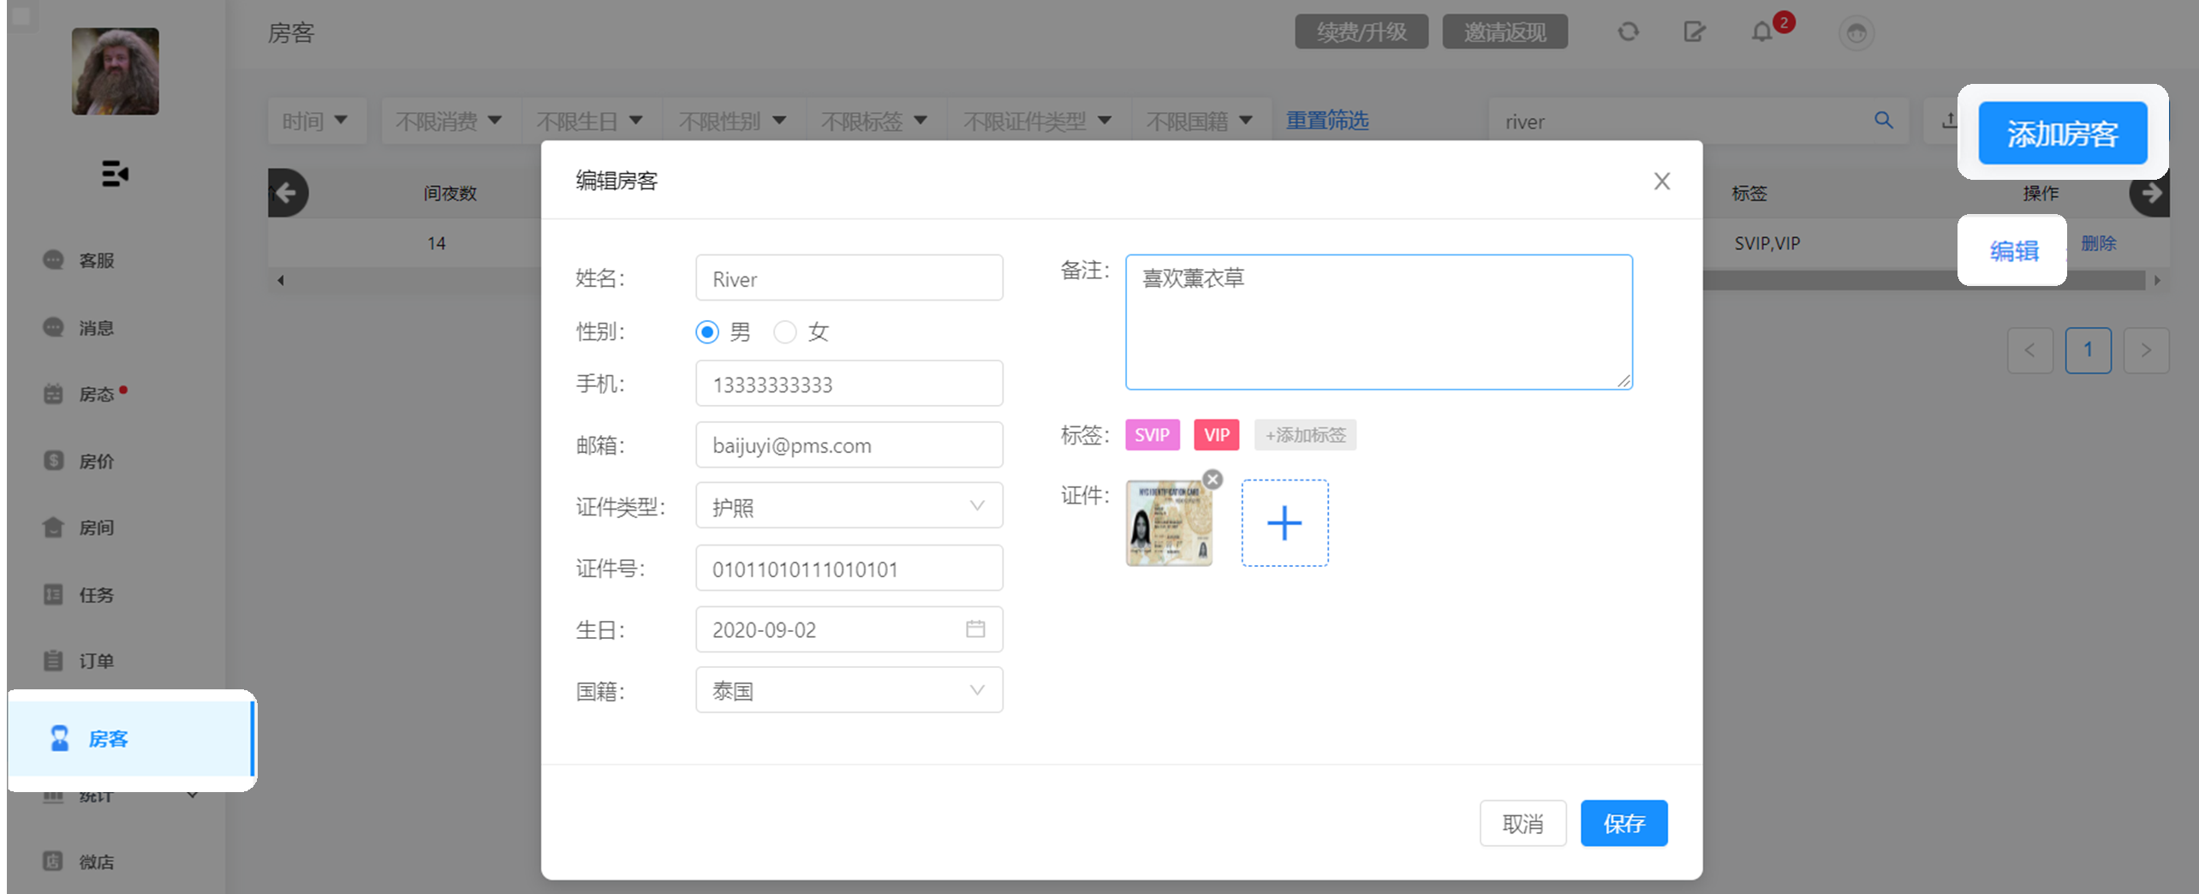Screen dimensions: 2199x894
Task: Click +添加标签 button
Action: pos(1305,434)
